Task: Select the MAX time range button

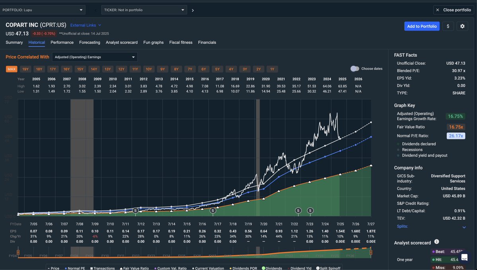Action: [12, 69]
